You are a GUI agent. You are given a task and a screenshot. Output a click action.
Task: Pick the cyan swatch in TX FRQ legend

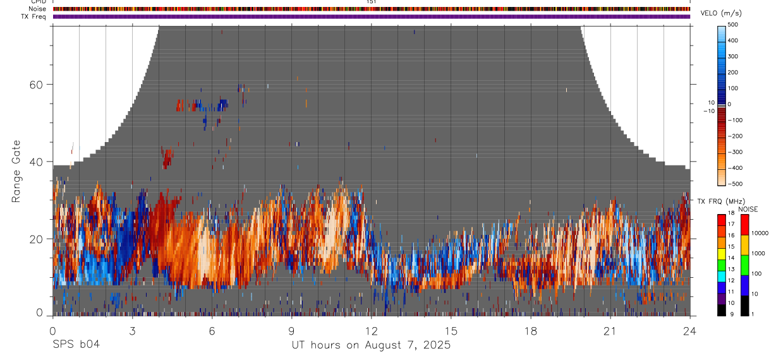pyautogui.click(x=722, y=277)
